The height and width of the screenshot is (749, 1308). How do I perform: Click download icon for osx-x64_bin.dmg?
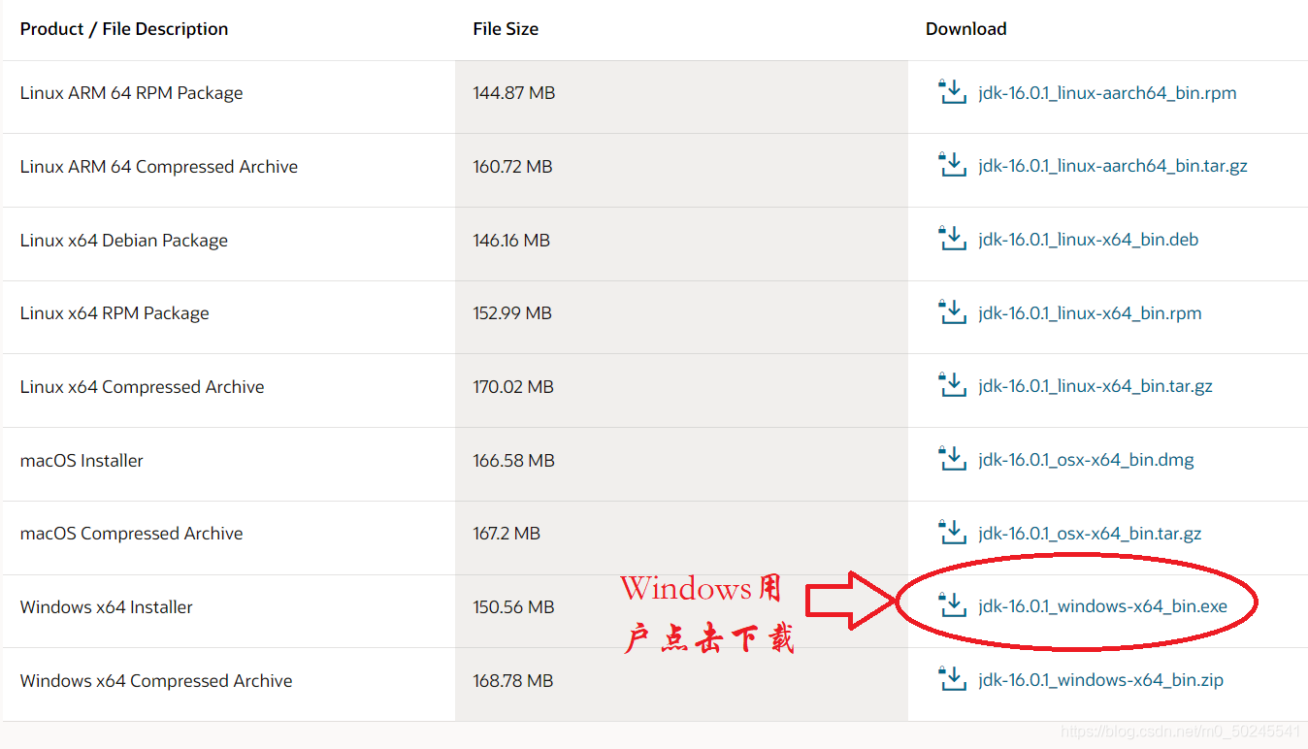point(953,459)
